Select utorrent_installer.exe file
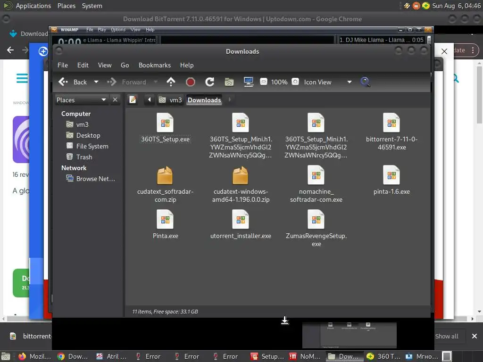The height and width of the screenshot is (362, 483). coord(241,224)
